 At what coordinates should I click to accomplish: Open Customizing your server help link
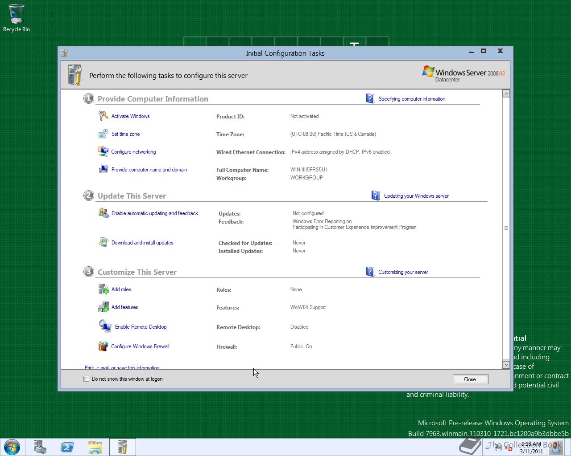[x=403, y=272]
